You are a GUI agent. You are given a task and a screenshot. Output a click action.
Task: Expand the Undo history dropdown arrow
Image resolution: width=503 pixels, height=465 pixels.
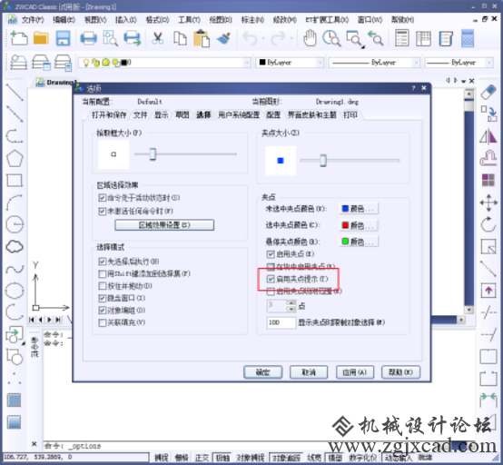coord(263,38)
